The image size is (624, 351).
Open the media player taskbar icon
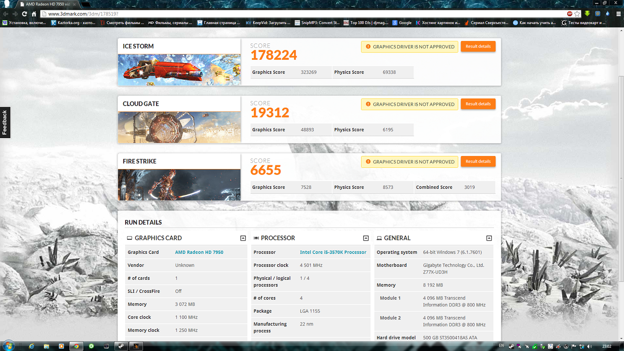61,346
